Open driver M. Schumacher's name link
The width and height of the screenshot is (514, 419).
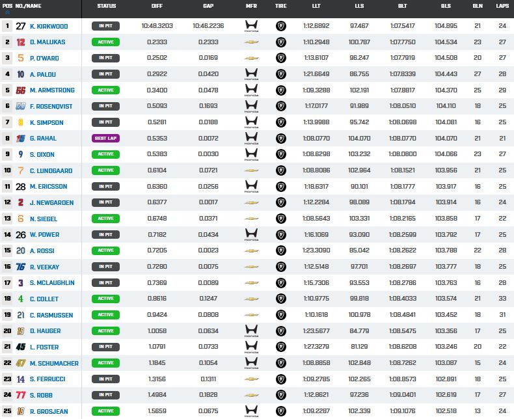(x=54, y=363)
